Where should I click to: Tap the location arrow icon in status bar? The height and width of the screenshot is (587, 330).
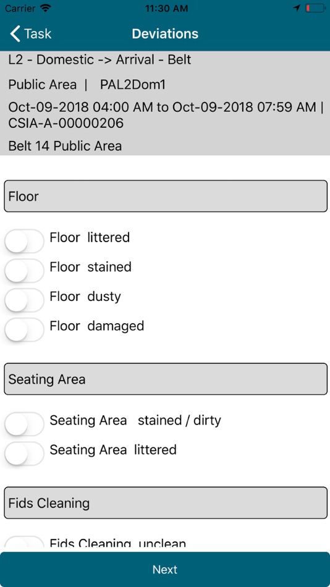tap(297, 8)
